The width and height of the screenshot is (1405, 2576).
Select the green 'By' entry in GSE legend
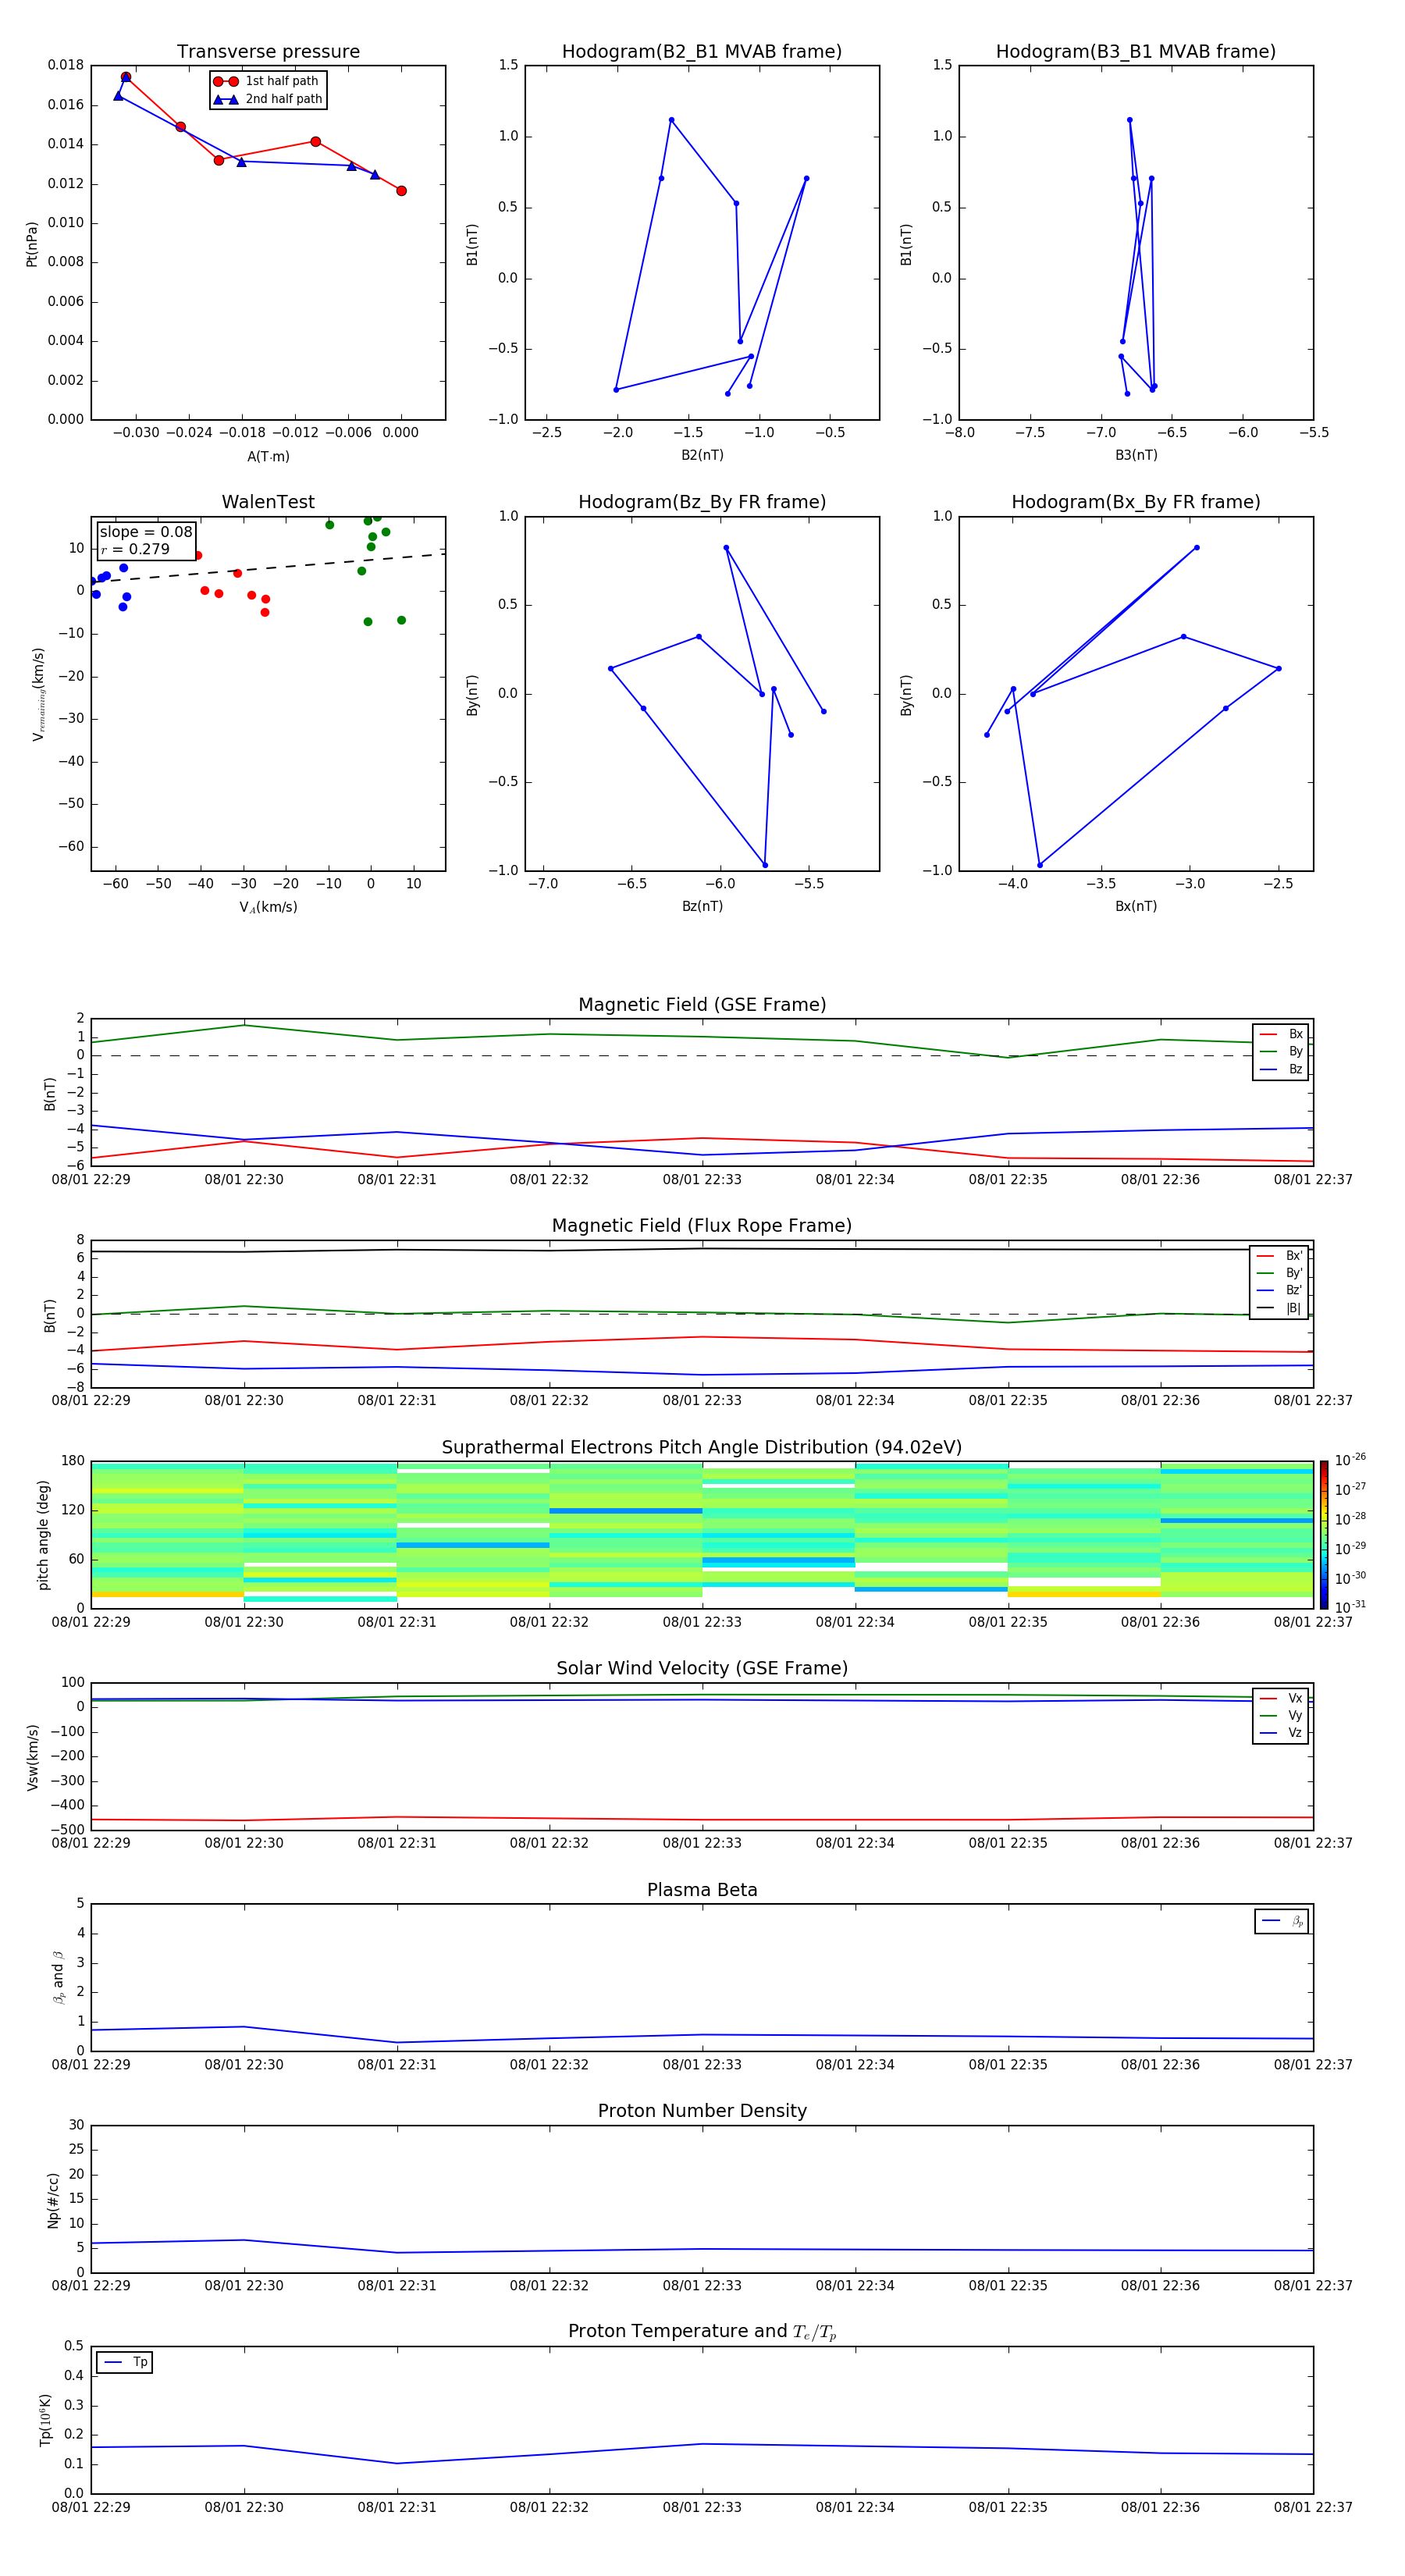click(1281, 1051)
